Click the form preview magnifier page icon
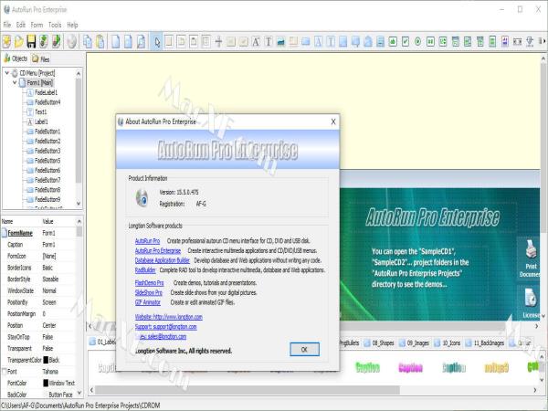Screen dimensions: 548x411 pos(141,42)
